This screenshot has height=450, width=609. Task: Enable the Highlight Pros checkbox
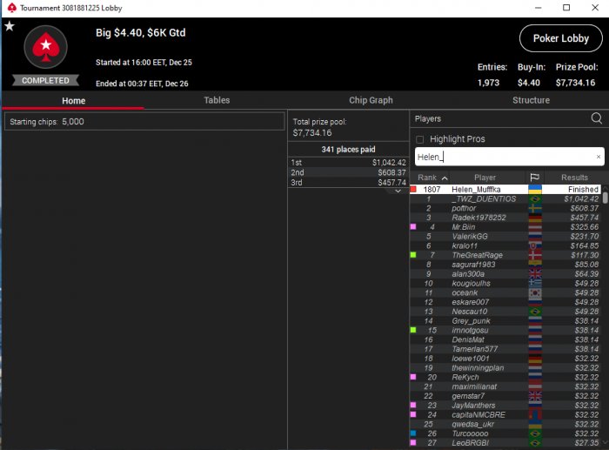[x=419, y=139]
